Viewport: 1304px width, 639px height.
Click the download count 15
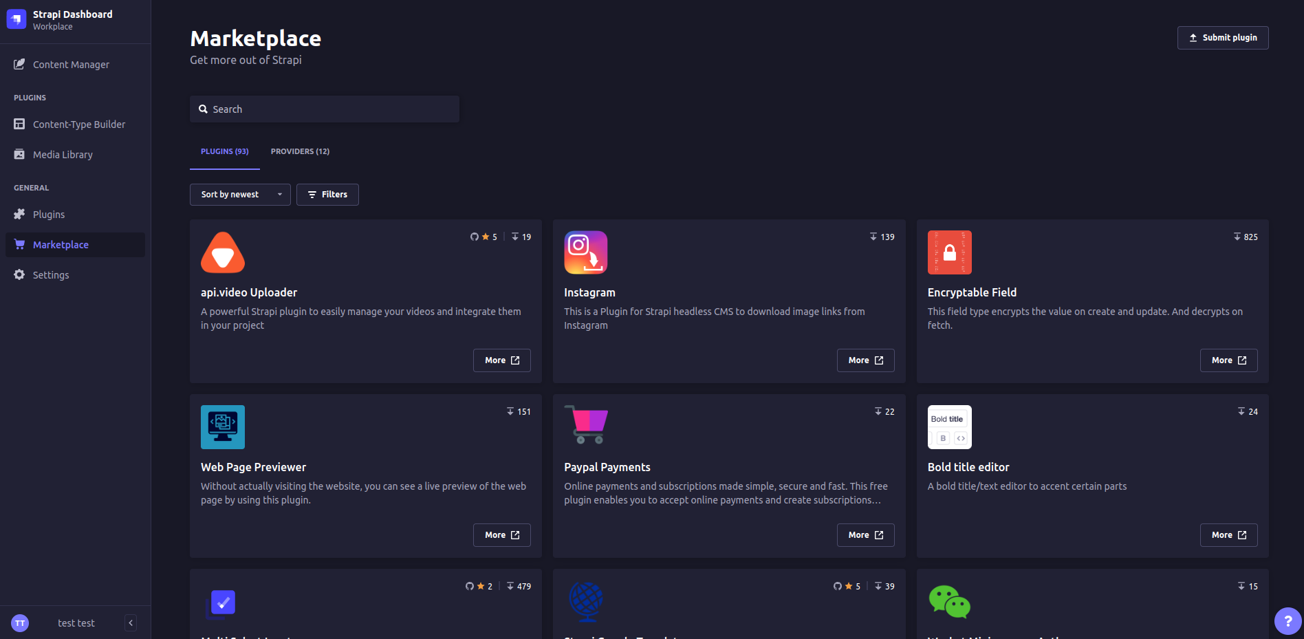click(1248, 586)
